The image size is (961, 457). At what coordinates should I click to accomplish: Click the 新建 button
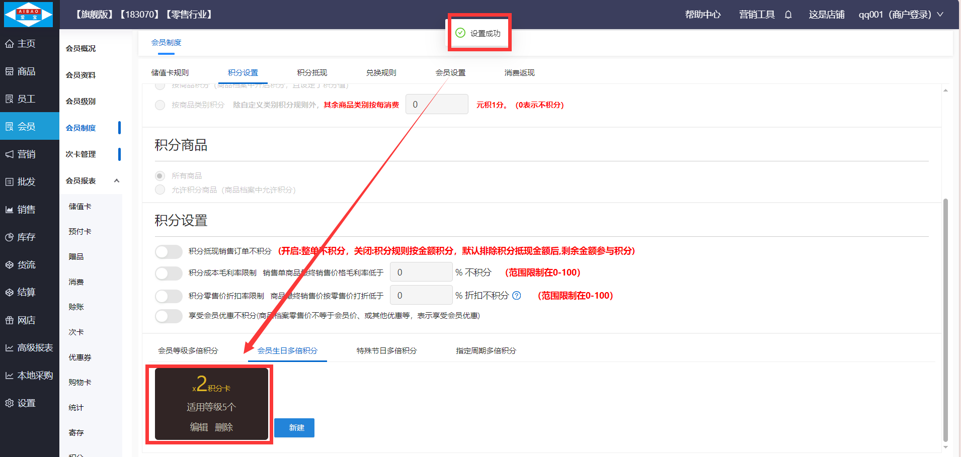click(x=294, y=428)
